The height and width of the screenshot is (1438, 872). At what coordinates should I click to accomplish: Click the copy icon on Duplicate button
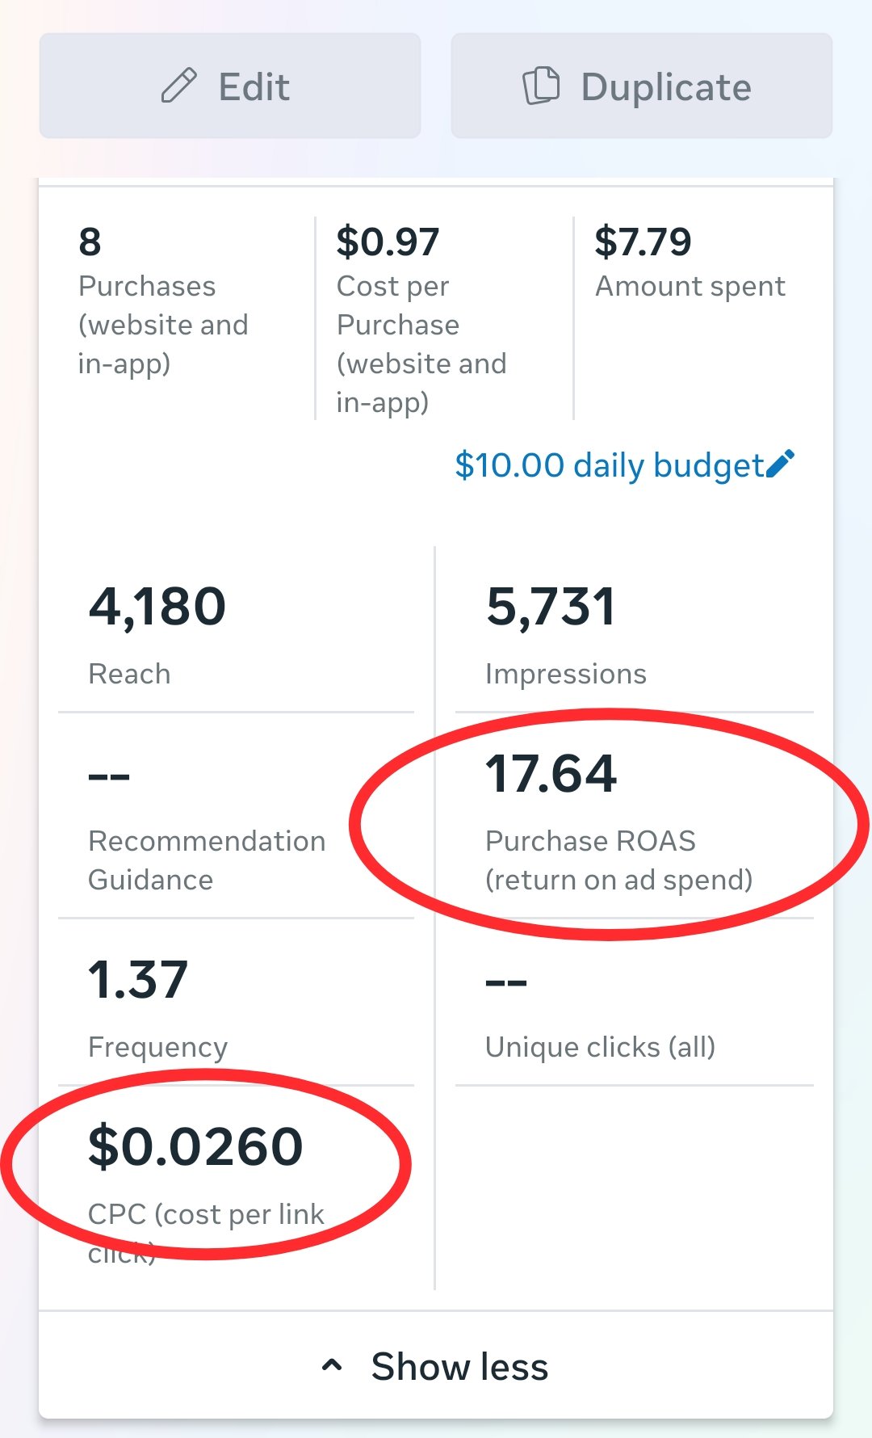541,86
